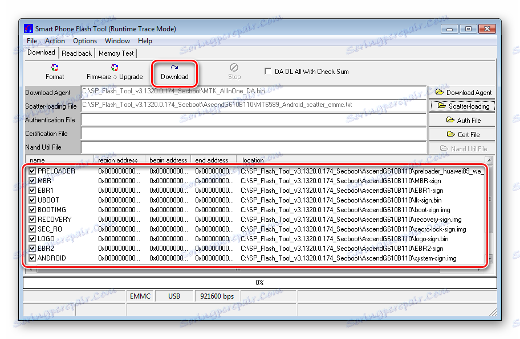Select the recovery-sign.img location path
520x339 pixels.
point(351,220)
